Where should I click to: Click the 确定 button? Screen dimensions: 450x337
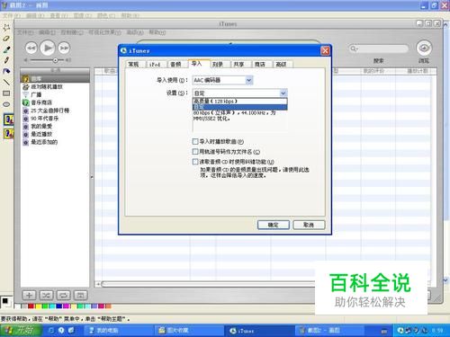pos(274,225)
